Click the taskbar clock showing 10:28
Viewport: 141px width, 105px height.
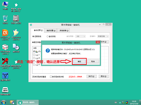pos(134,103)
